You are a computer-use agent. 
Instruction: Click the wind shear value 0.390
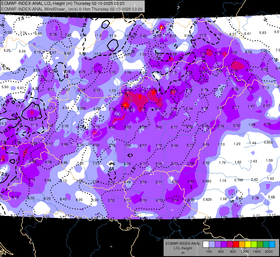pyautogui.click(x=81, y=109)
